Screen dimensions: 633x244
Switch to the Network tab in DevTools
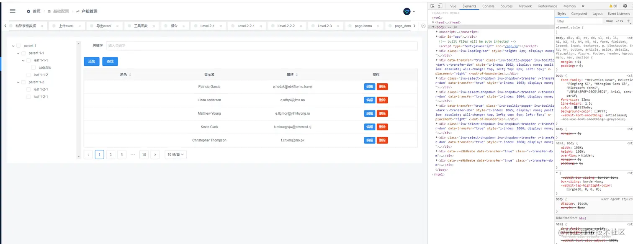pos(525,6)
